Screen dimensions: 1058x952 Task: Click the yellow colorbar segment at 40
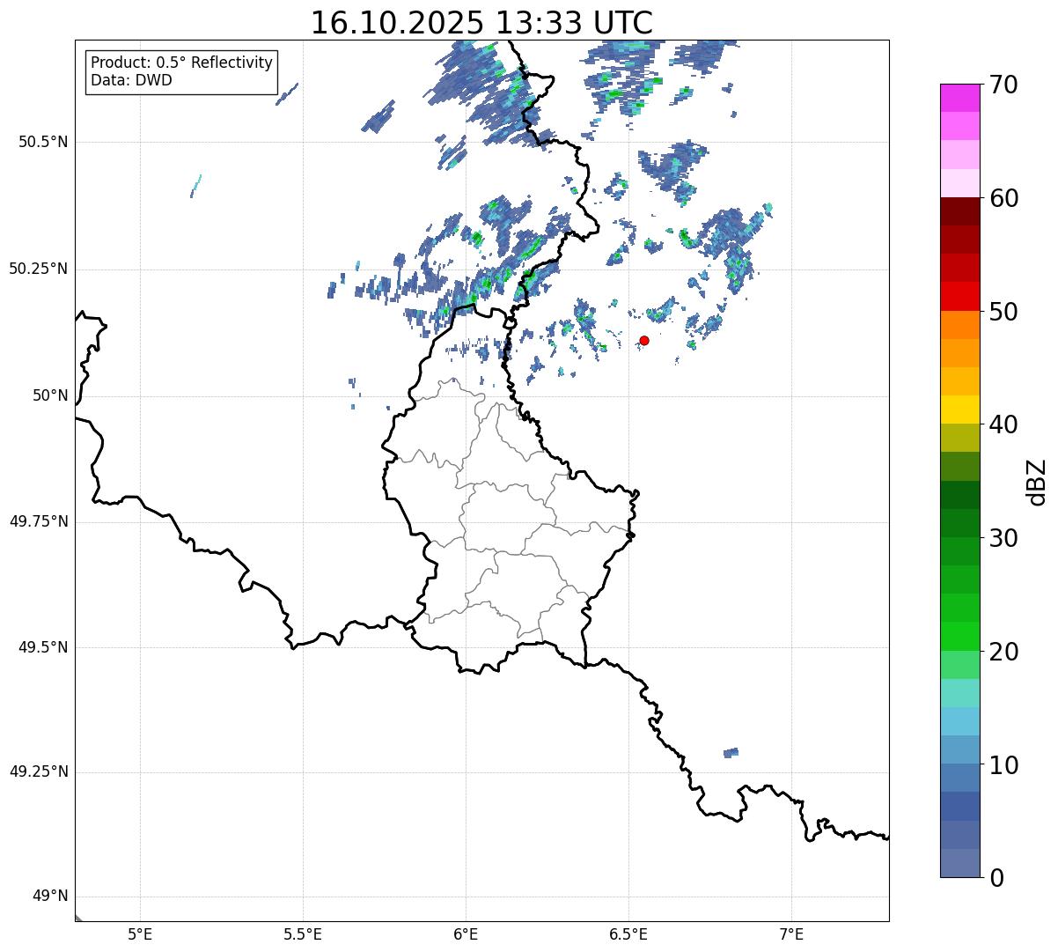coord(960,410)
